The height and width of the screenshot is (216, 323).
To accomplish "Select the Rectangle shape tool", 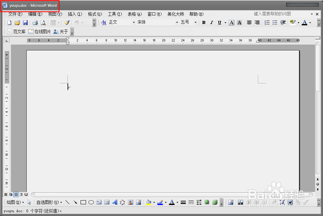I will point(83,202).
